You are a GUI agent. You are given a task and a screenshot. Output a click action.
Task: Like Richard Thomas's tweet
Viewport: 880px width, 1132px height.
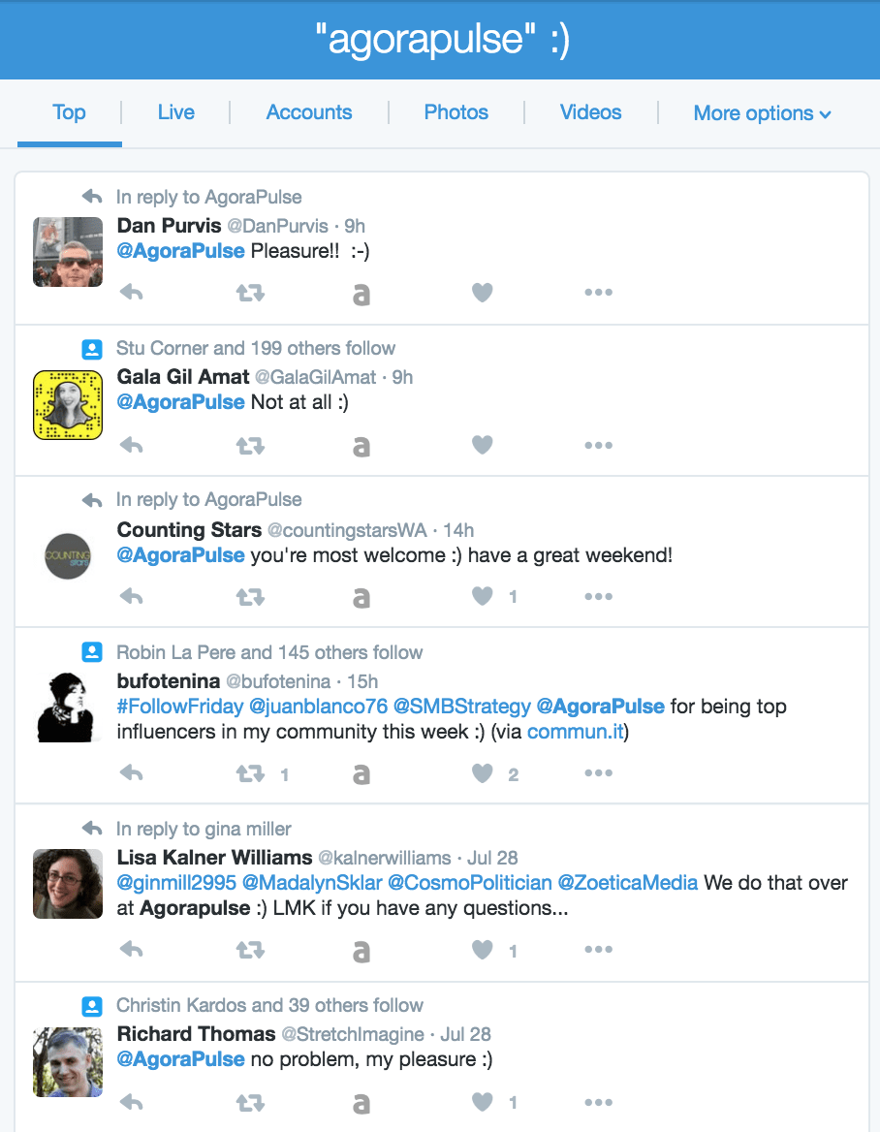[x=483, y=1102]
